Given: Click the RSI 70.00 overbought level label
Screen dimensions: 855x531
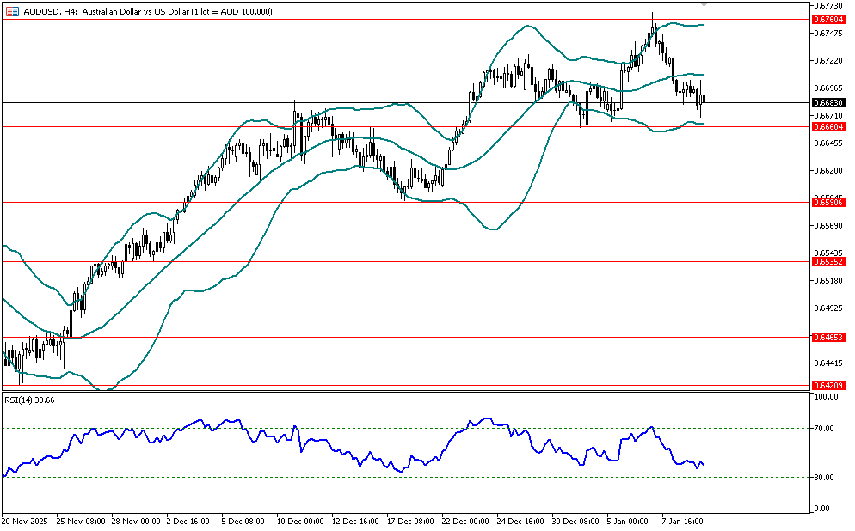Looking at the screenshot, I should [825, 428].
